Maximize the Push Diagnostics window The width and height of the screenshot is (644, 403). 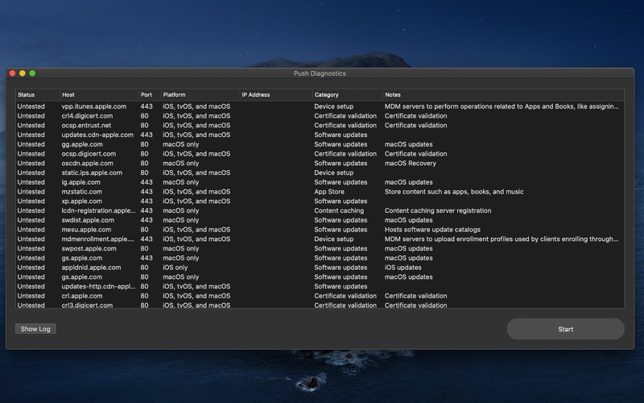click(x=32, y=73)
